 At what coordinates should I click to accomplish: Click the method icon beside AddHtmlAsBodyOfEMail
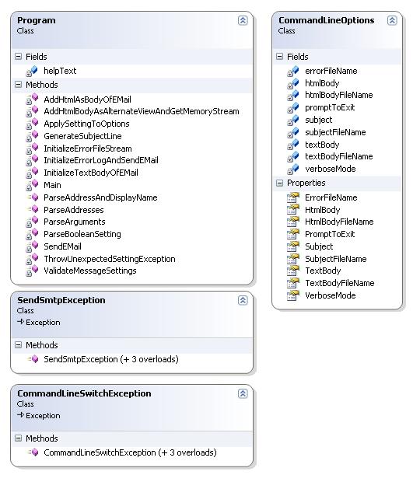tap(32, 100)
